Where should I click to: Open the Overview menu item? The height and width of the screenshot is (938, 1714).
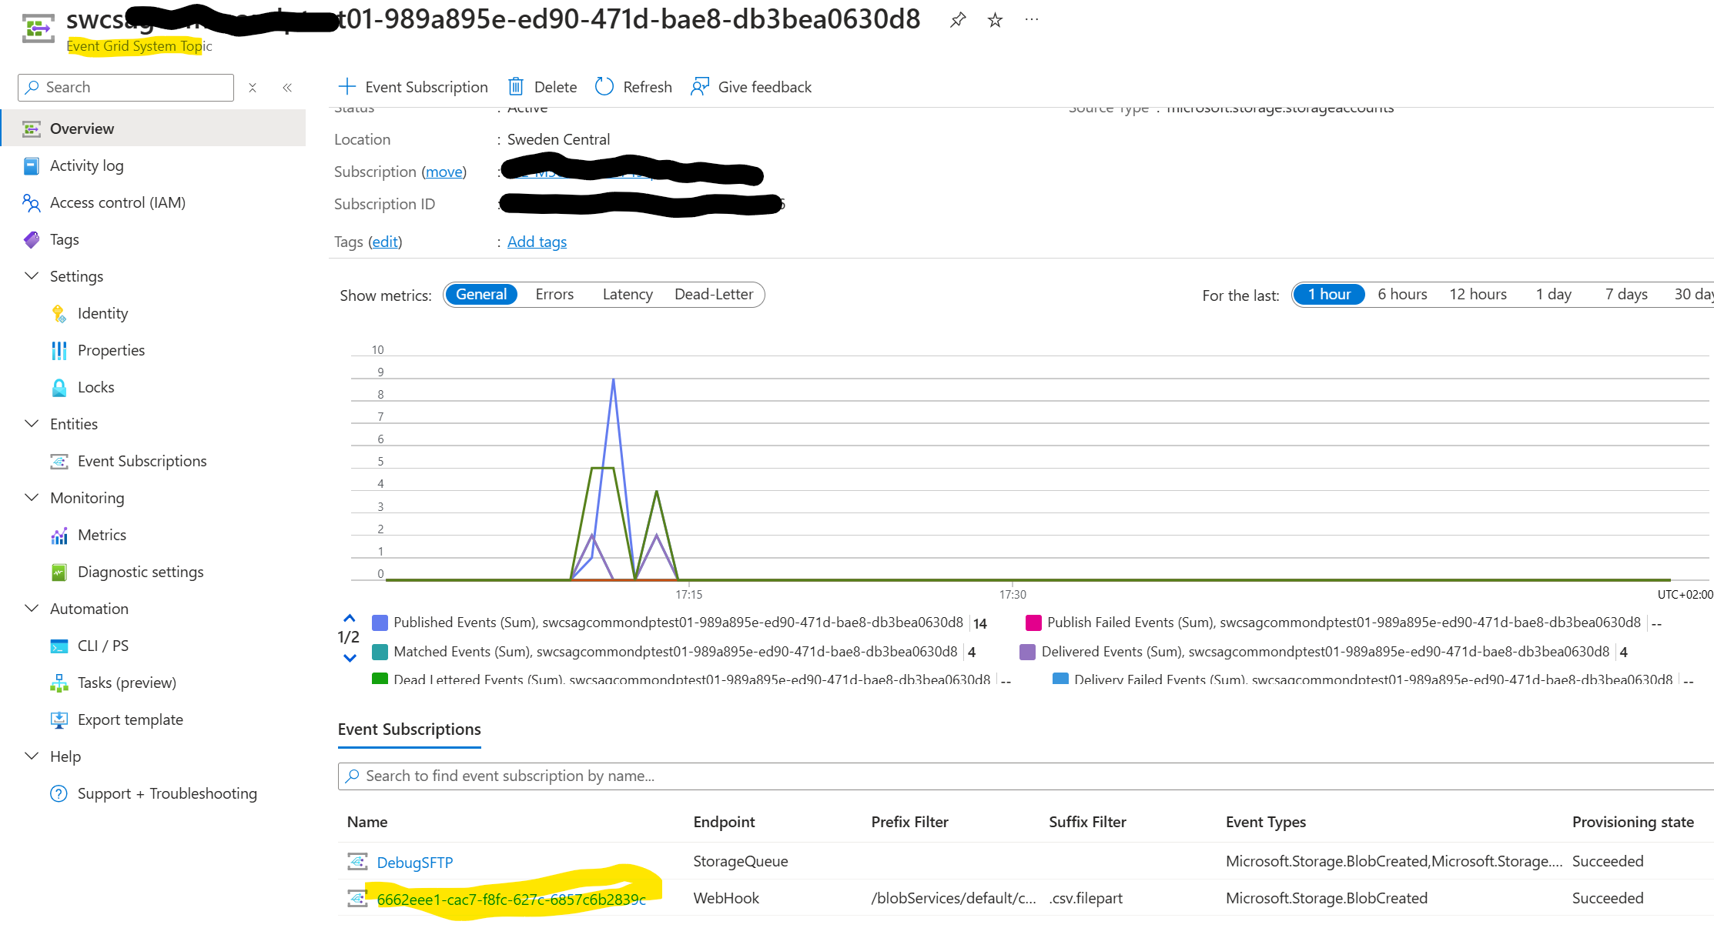point(154,129)
